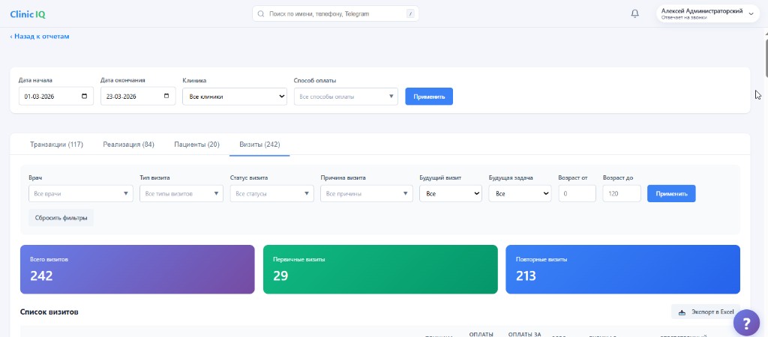
Task: Open the Врач filter dropdown
Action: (x=81, y=194)
